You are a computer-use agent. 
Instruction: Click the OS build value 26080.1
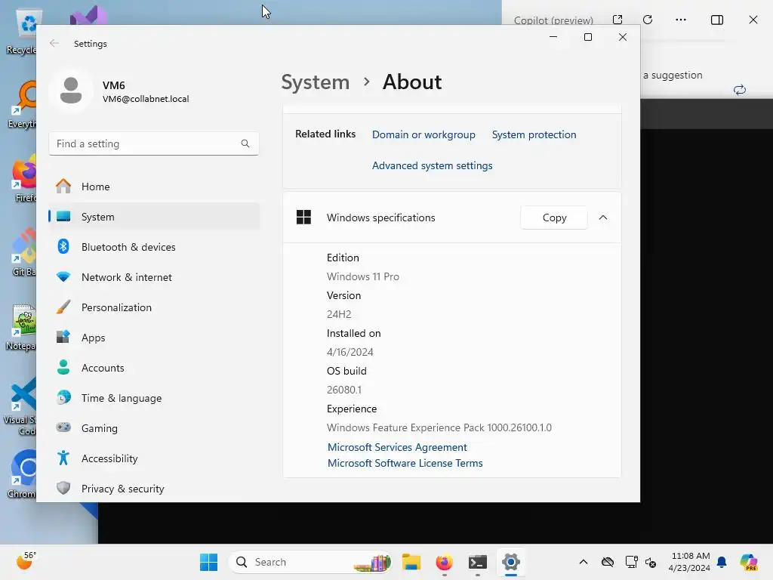pyautogui.click(x=343, y=390)
